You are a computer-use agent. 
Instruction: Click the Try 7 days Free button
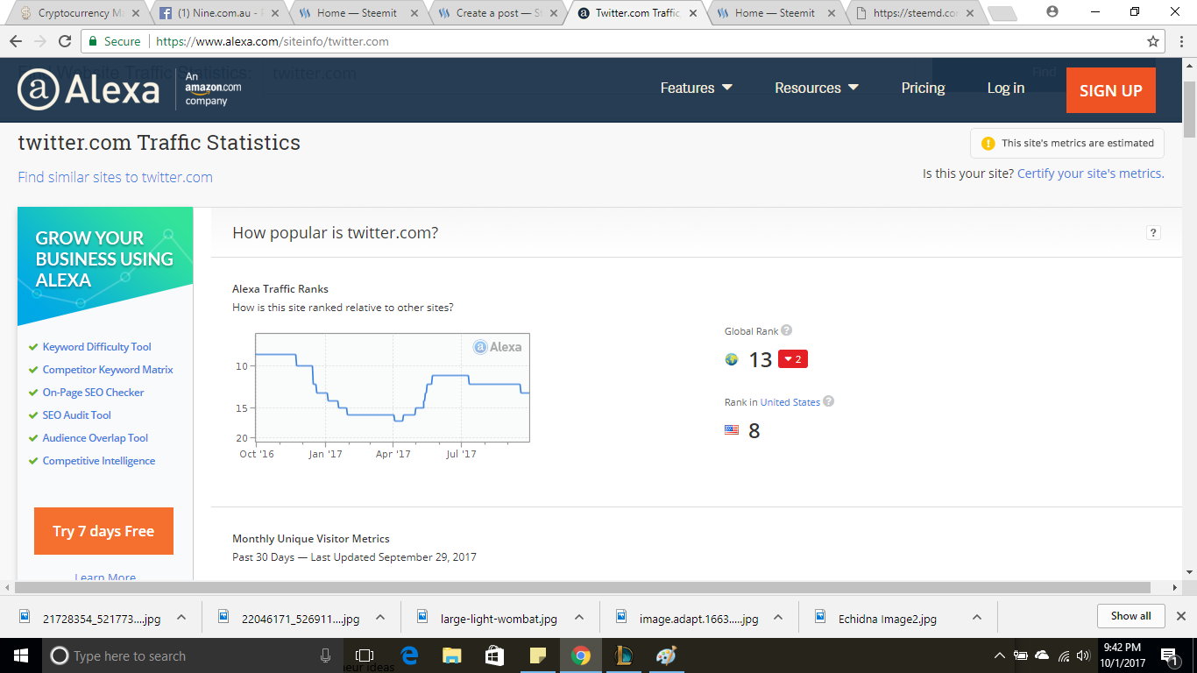coord(103,531)
